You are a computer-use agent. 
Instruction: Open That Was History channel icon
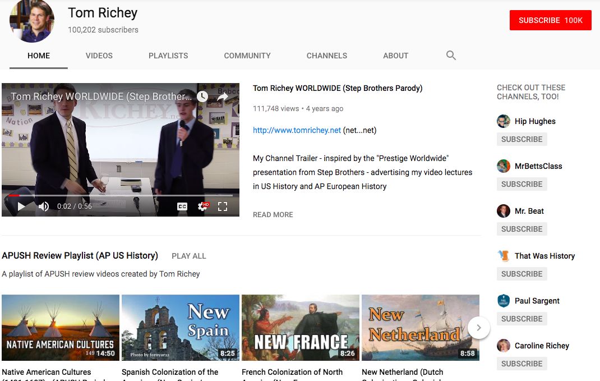[x=503, y=256]
